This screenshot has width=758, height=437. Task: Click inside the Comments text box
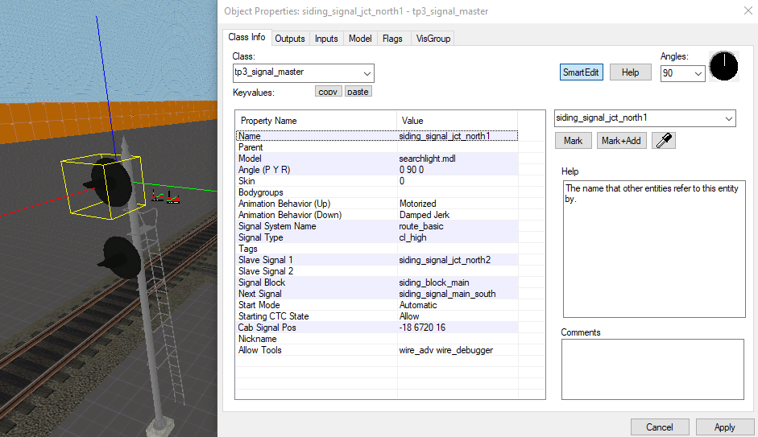pyautogui.click(x=652, y=369)
